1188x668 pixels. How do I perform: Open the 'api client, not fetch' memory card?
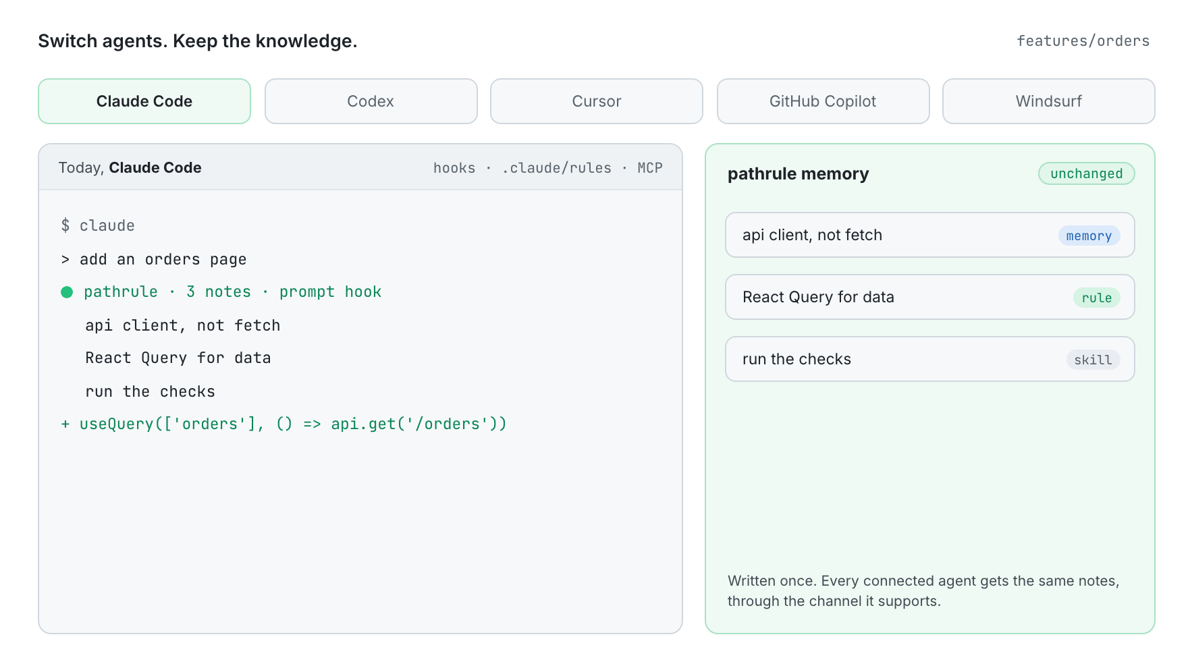coord(930,235)
